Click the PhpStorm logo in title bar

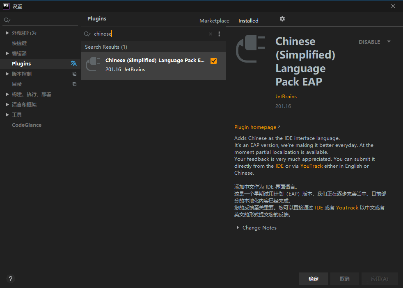click(6, 6)
